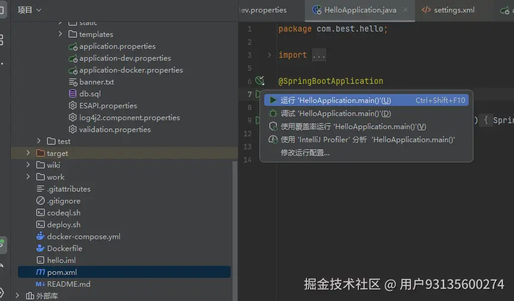Click the text file icon of banner.txt
This screenshot has height=301, width=514.
pyautogui.click(x=73, y=82)
